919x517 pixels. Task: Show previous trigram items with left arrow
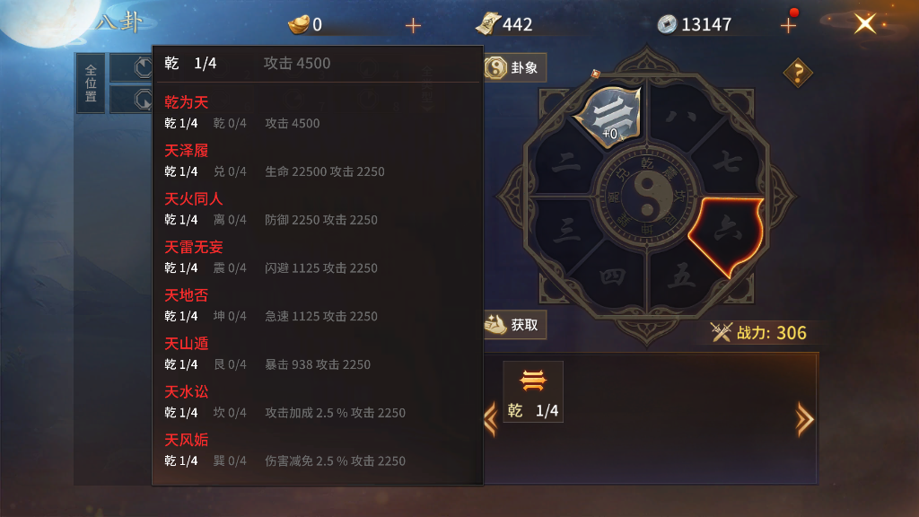pos(491,419)
